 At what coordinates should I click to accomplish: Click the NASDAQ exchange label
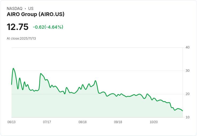[x=14, y=9]
